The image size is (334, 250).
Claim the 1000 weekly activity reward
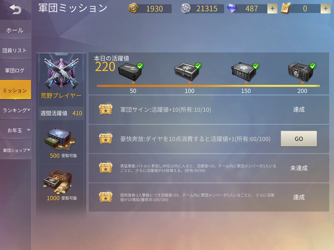(61, 185)
